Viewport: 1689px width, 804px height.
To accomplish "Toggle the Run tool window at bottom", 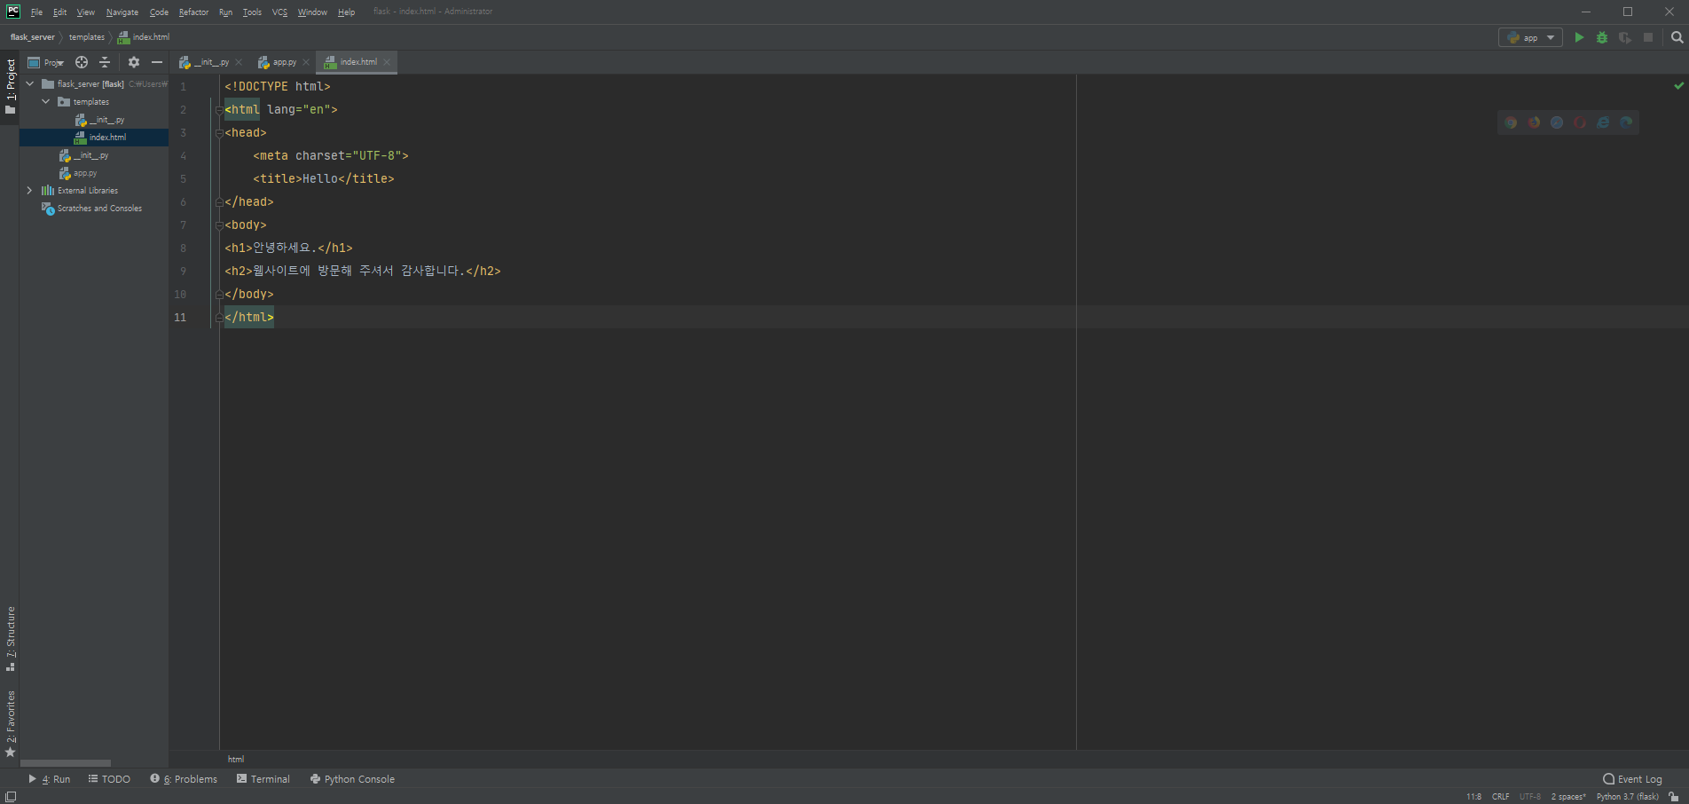I will coord(50,779).
